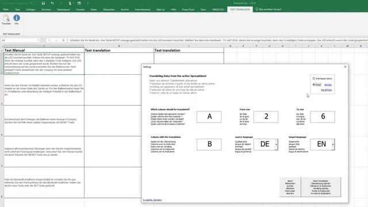Select the Text translation header in column B
368x207 pixels.
tap(119, 50)
